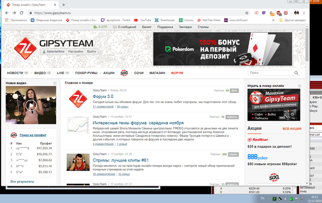
Task: Open the Другие закладки folder
Action: [x=293, y=20]
